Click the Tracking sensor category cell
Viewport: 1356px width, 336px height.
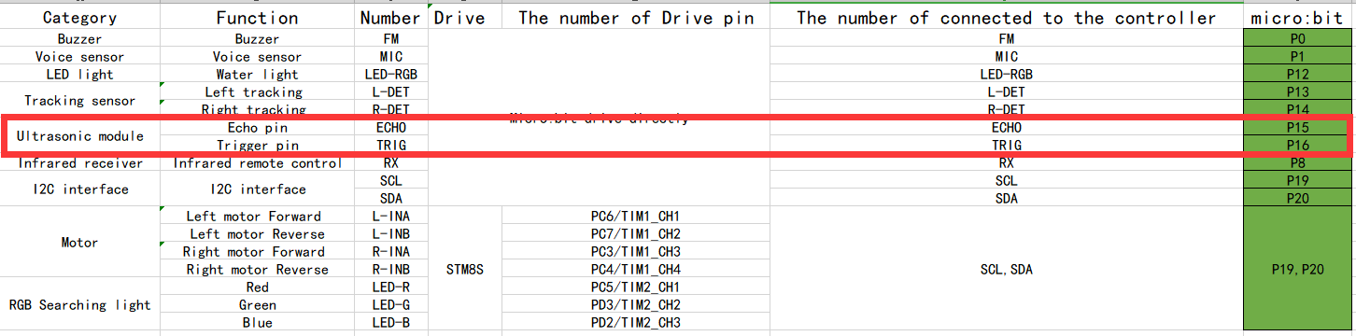click(x=80, y=101)
